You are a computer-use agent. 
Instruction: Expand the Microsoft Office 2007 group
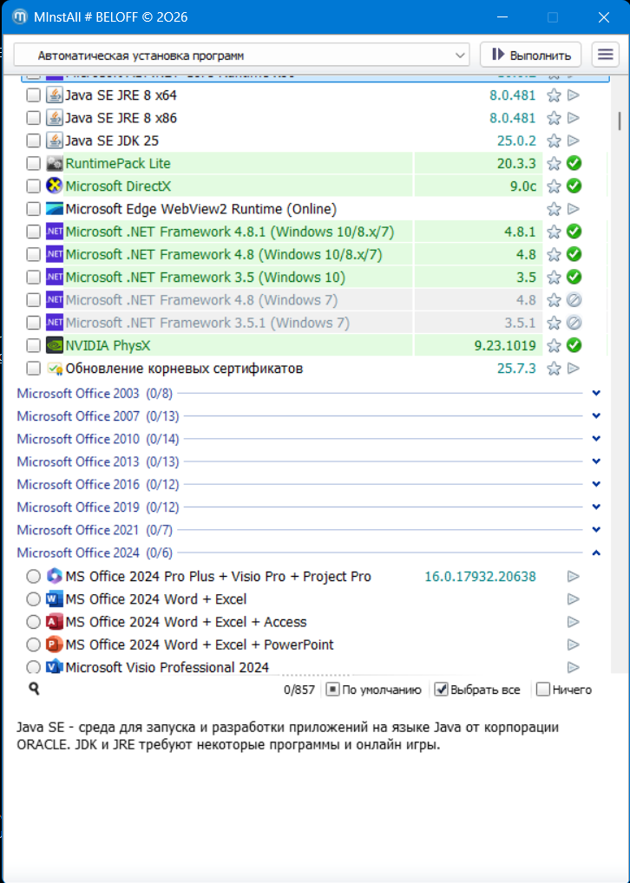pos(597,416)
